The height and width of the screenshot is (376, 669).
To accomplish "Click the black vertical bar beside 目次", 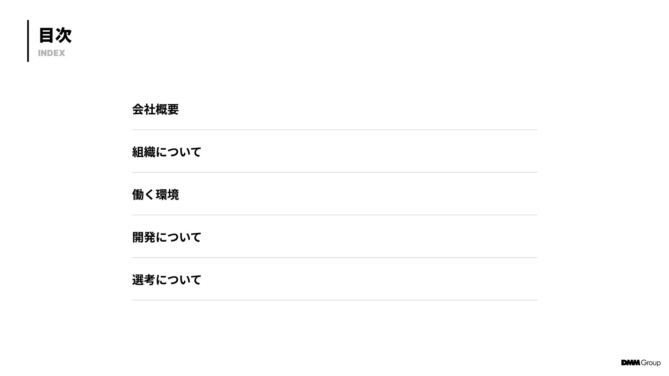I will point(28,41).
